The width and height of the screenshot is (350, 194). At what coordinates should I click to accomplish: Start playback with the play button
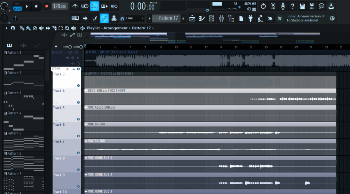click(27, 6)
